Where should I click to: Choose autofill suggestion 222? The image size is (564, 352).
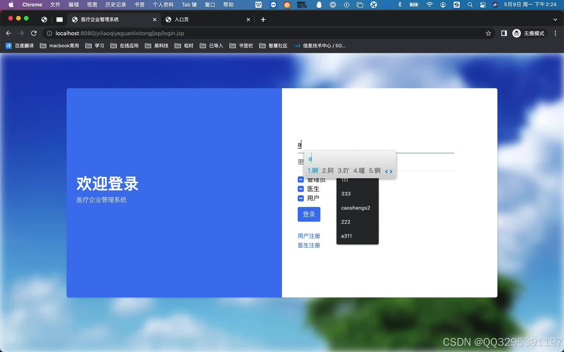(x=357, y=222)
